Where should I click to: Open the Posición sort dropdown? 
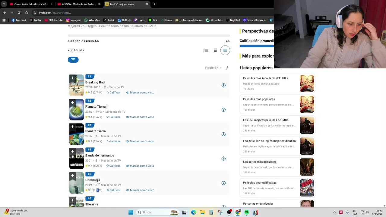pyautogui.click(x=213, y=68)
